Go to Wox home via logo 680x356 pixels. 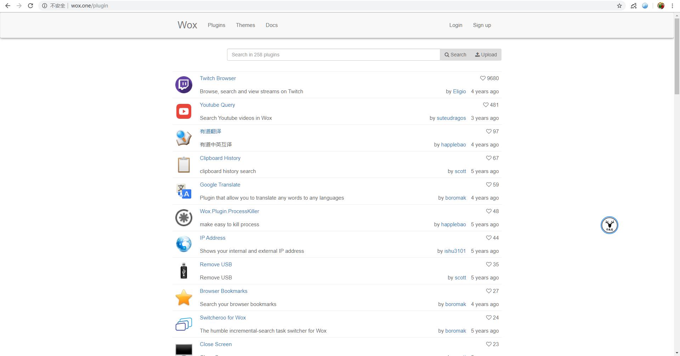(187, 25)
